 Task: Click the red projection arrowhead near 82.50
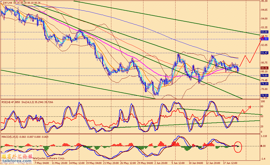tap(261, 39)
